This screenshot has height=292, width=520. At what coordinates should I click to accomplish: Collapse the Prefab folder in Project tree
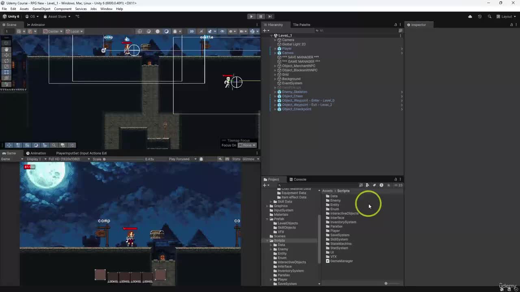pyautogui.click(x=267, y=219)
